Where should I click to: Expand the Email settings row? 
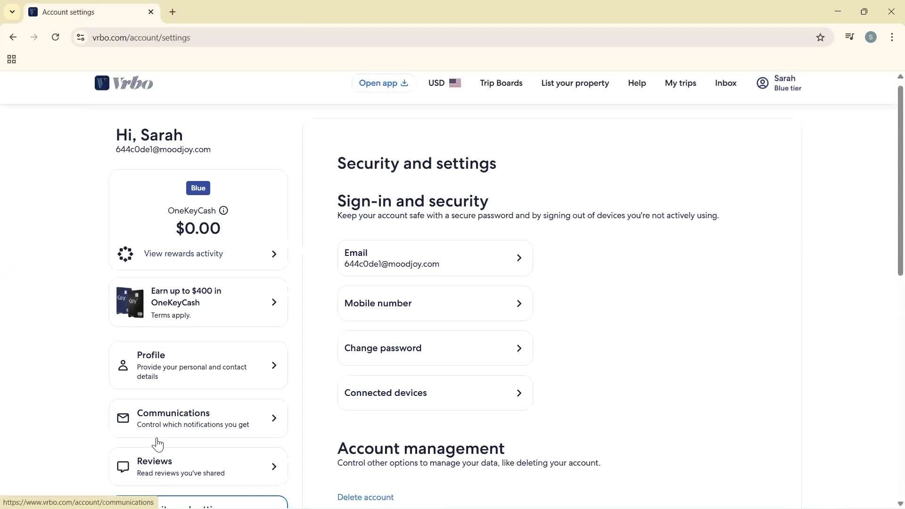tap(434, 258)
